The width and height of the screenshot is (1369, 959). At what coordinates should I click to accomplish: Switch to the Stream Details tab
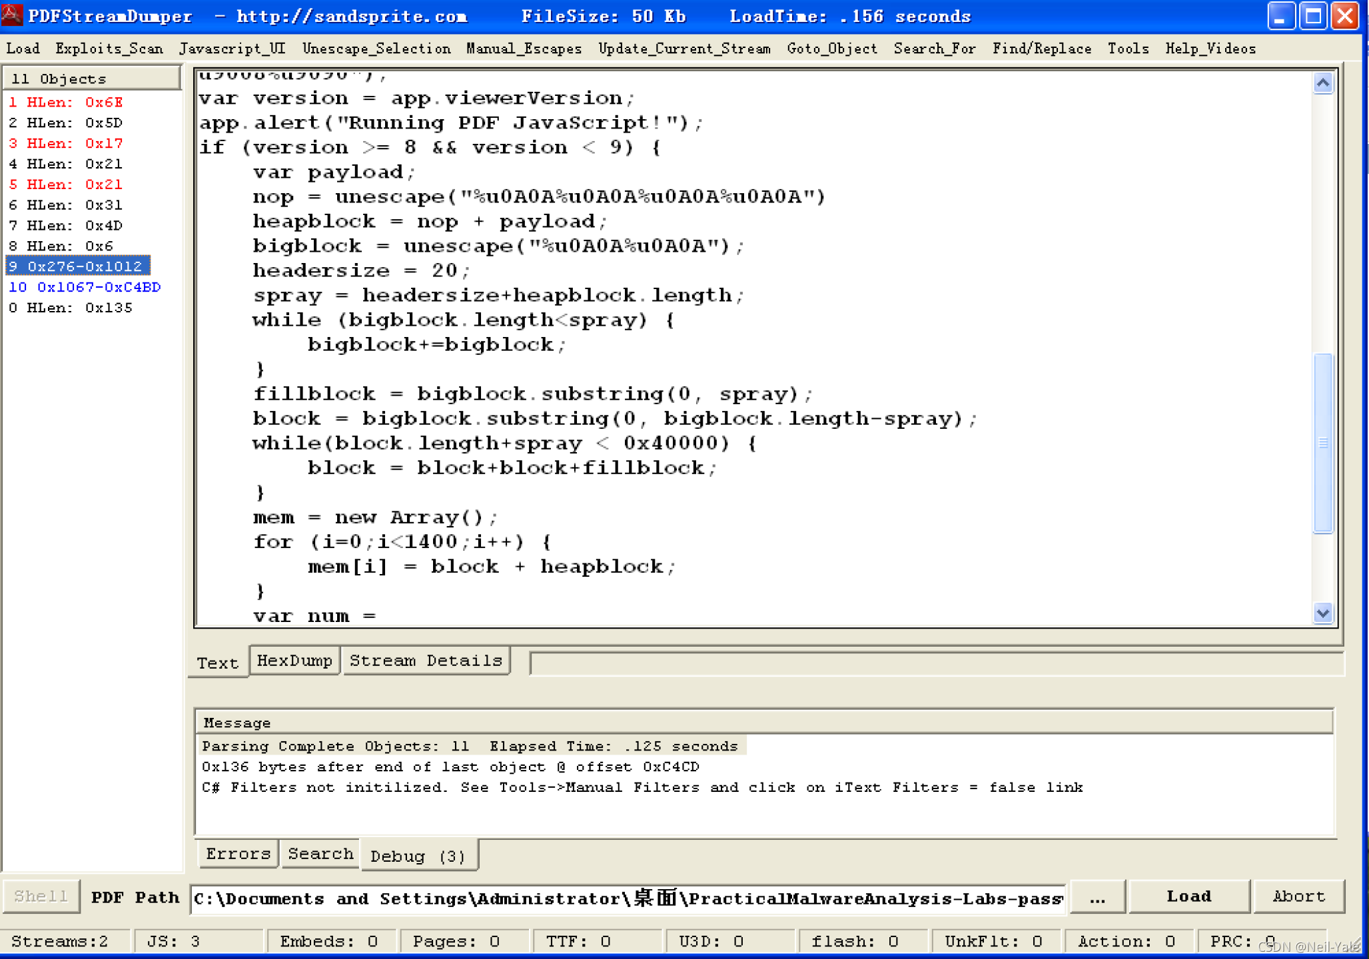point(426,661)
